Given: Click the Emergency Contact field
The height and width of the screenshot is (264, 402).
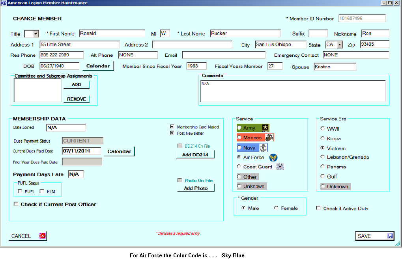Looking at the screenshot, I should [356, 55].
